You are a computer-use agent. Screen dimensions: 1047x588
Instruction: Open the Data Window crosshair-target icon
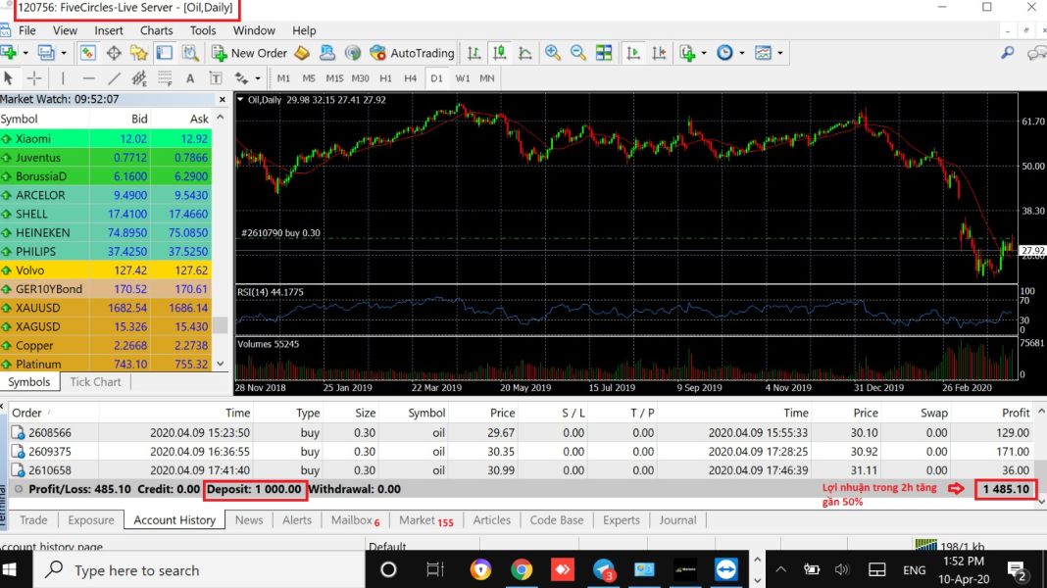click(x=114, y=53)
